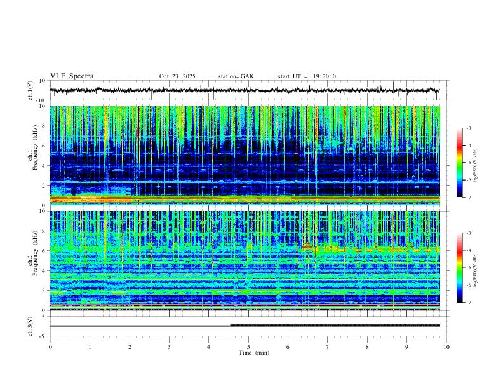This screenshot has height=389, width=503.
Task: Click the 'VLF Spectra' title text
Action: pos(72,76)
